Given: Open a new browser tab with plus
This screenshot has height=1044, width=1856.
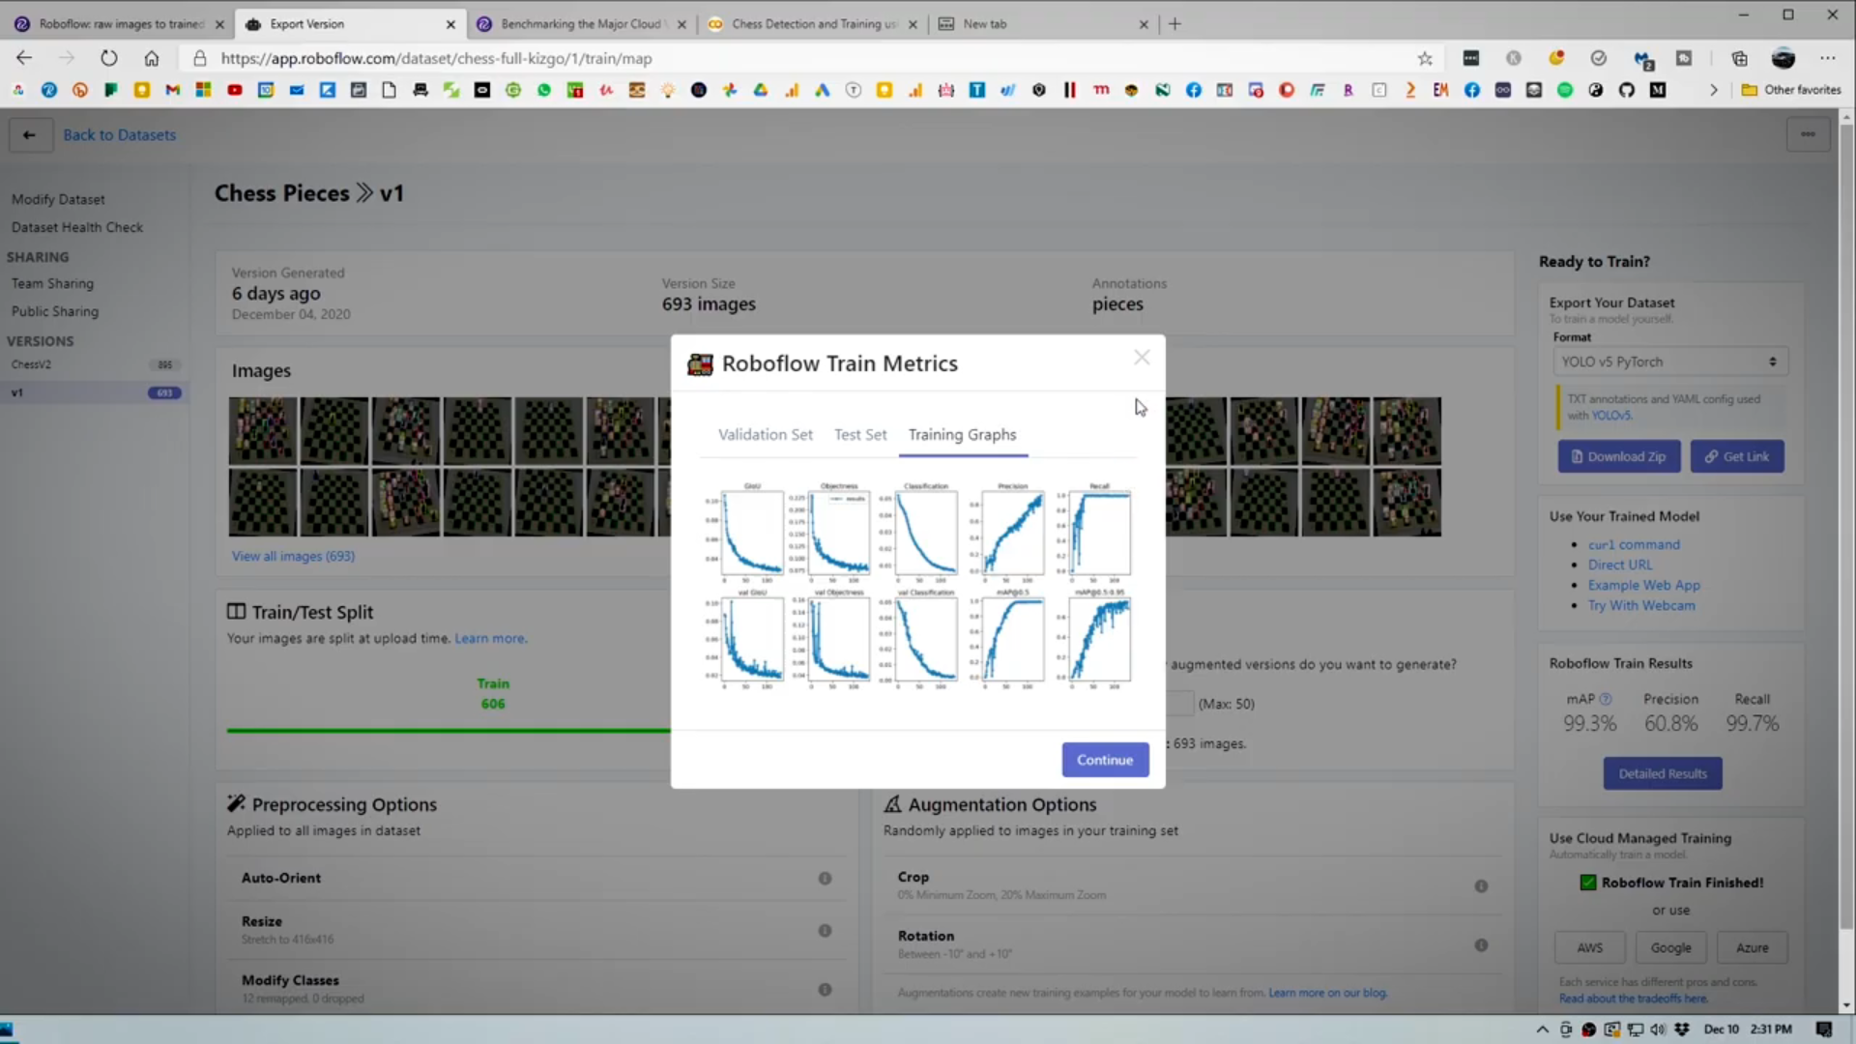Looking at the screenshot, I should pyautogui.click(x=1174, y=23).
